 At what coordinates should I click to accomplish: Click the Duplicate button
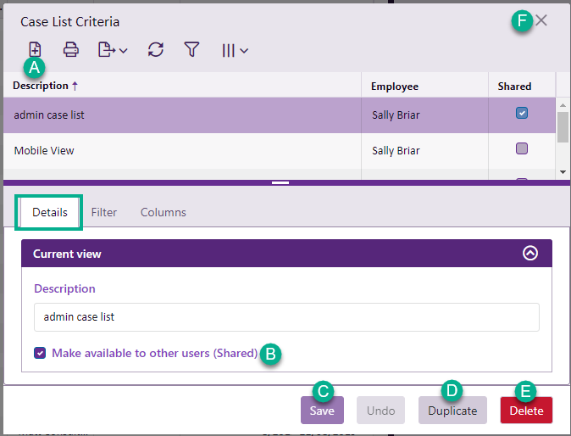click(452, 411)
